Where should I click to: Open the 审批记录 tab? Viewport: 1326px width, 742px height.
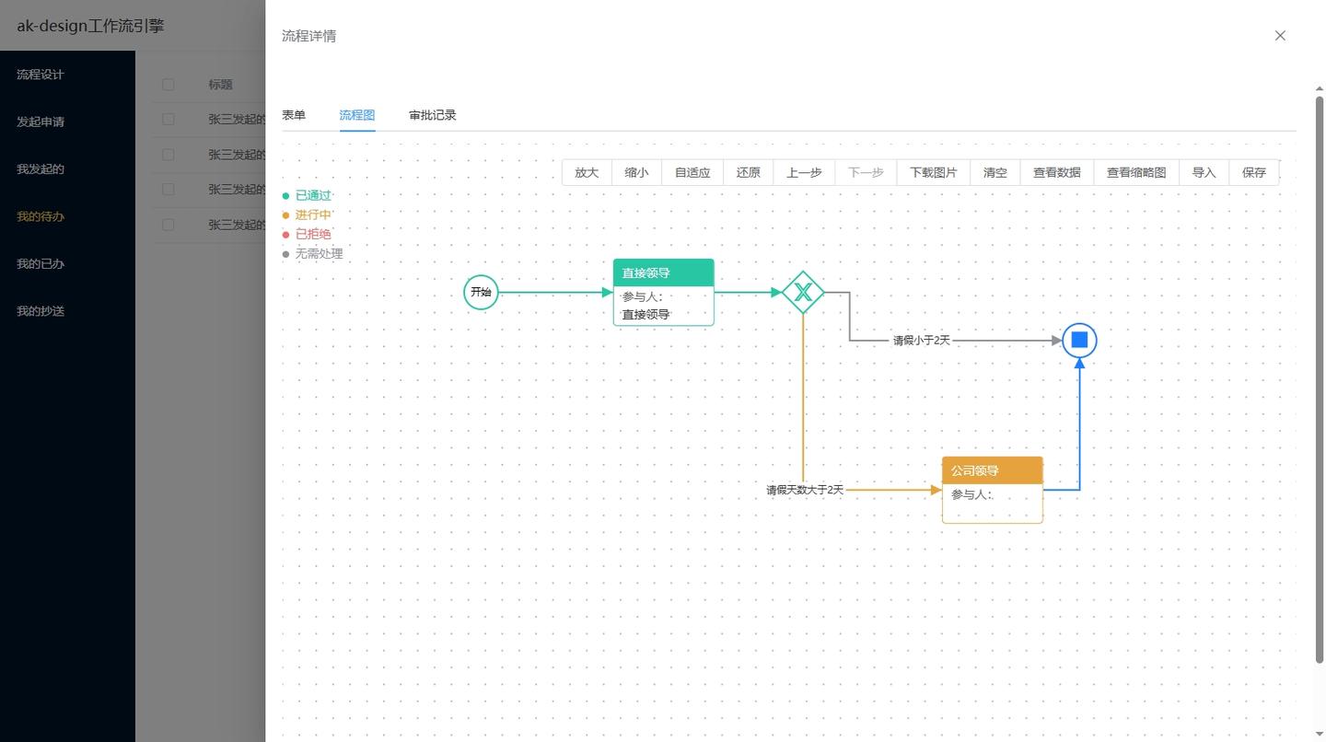(x=432, y=114)
